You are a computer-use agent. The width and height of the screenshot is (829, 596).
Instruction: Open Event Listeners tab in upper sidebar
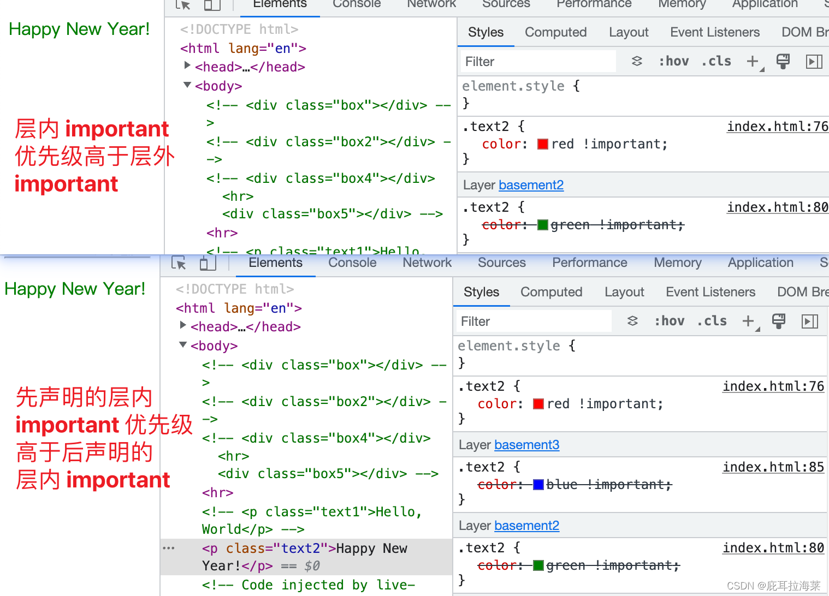tap(715, 32)
